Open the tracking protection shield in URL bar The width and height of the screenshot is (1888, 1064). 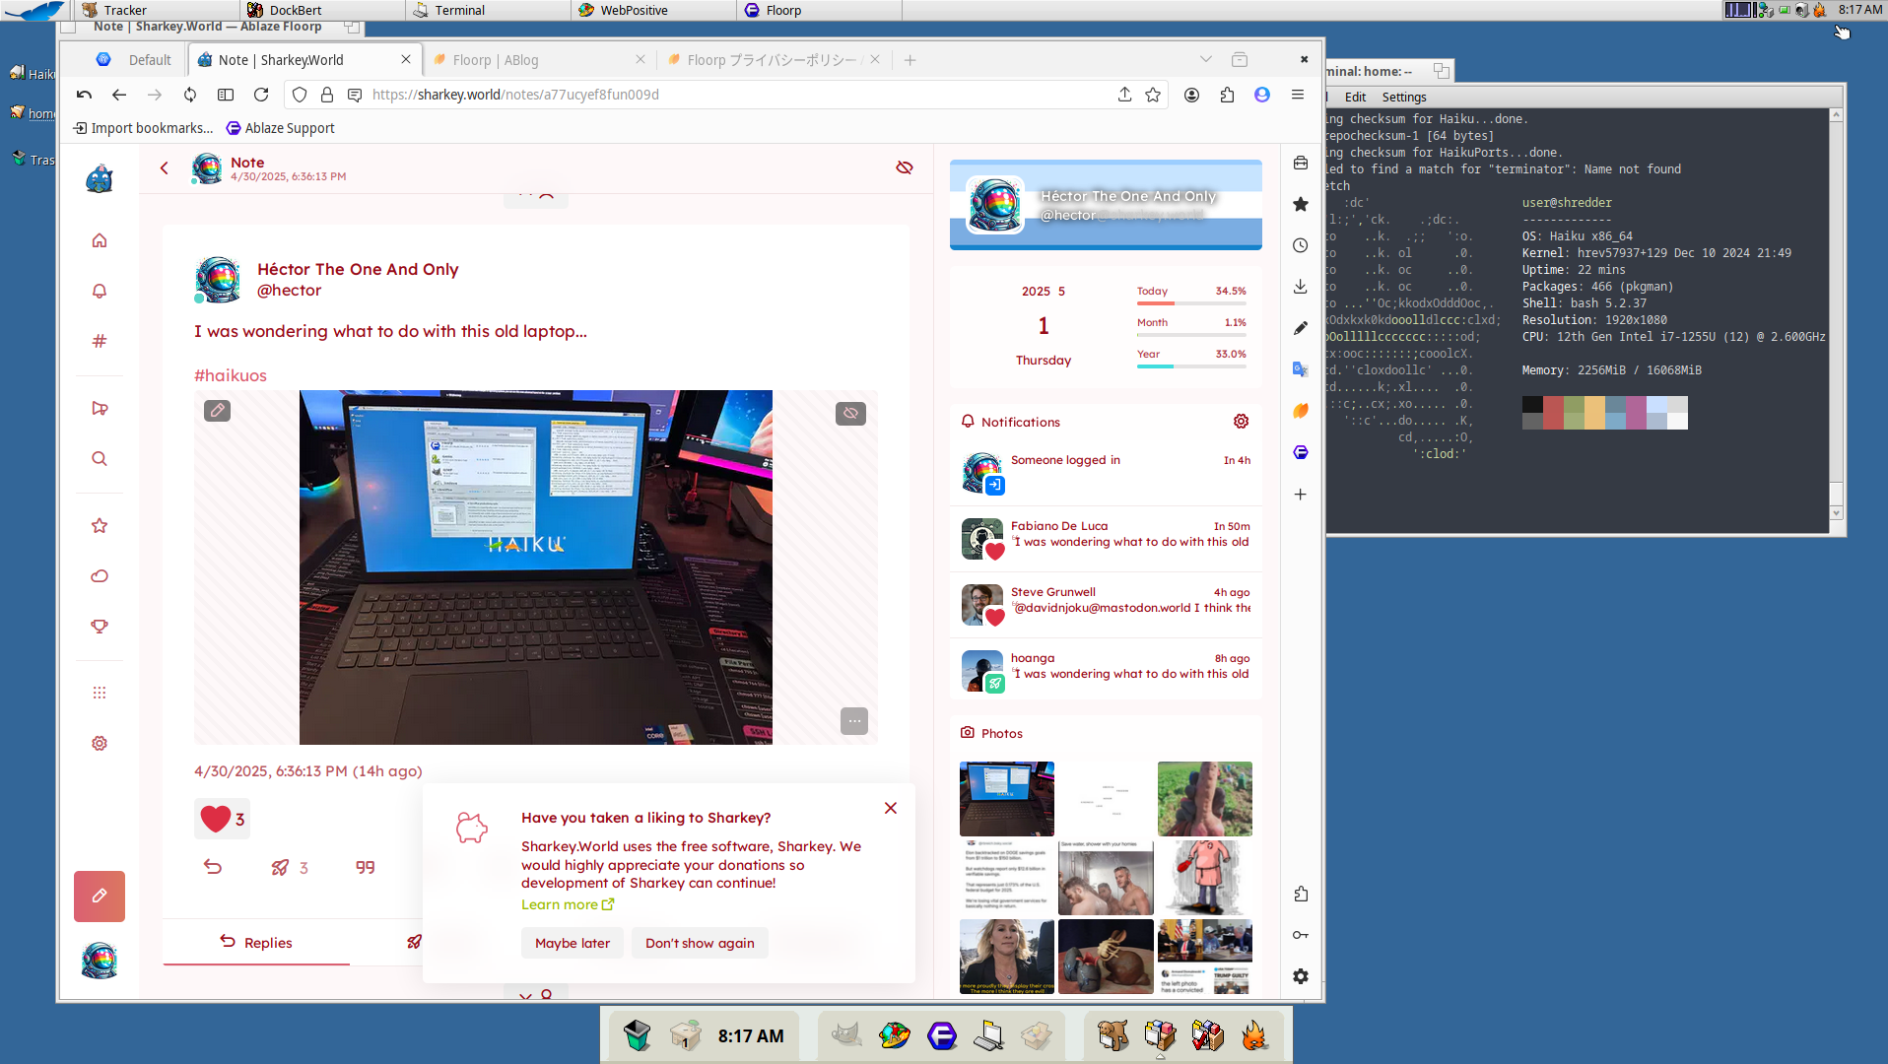pos(300,95)
